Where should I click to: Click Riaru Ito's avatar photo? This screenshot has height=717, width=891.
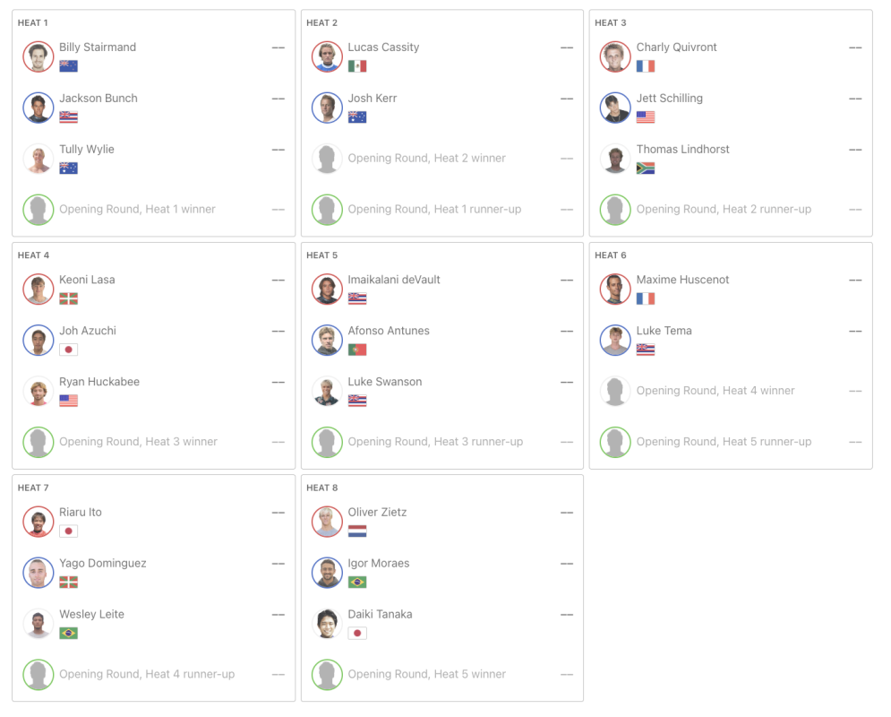click(x=38, y=522)
